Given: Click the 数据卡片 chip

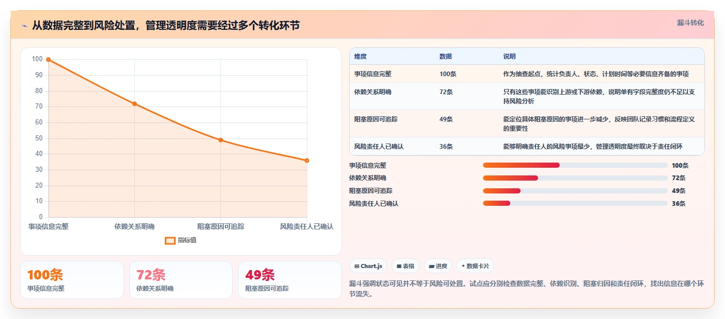Looking at the screenshot, I should pos(475,266).
